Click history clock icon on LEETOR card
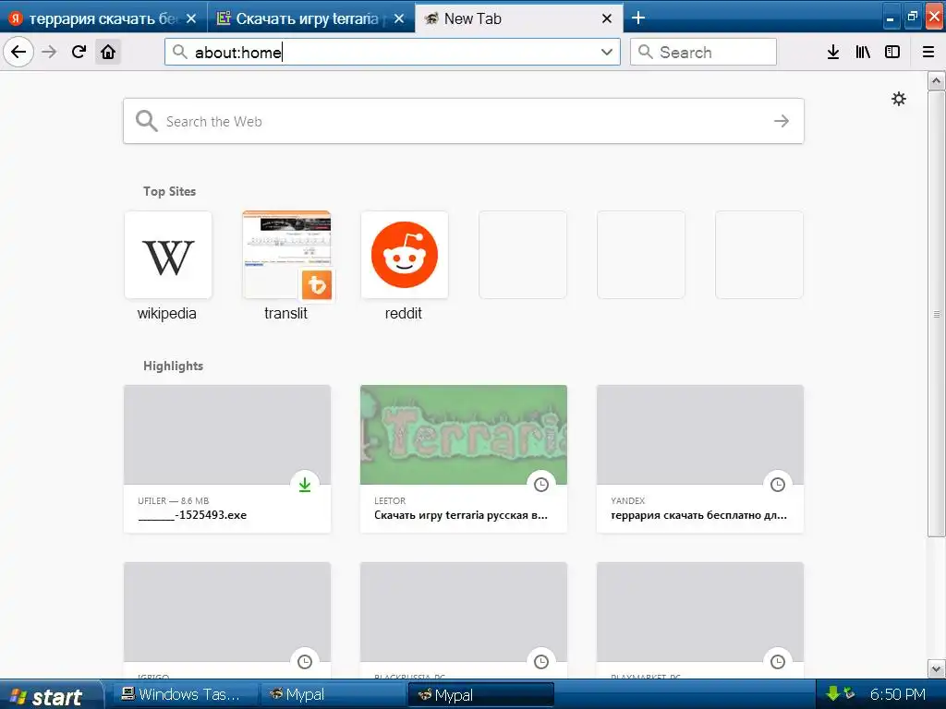Viewport: 946px width, 709px height. [541, 485]
